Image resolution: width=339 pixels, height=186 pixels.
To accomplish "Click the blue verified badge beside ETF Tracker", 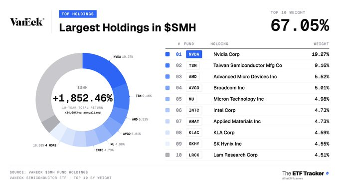I will [327, 173].
